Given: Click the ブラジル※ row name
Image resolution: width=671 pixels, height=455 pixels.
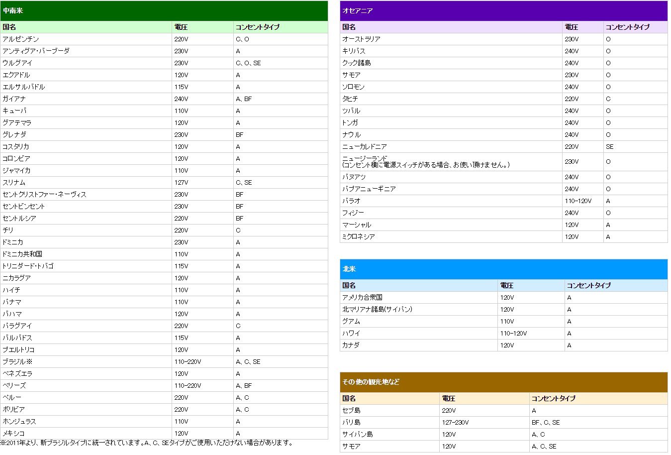Looking at the screenshot, I should (x=17, y=361).
